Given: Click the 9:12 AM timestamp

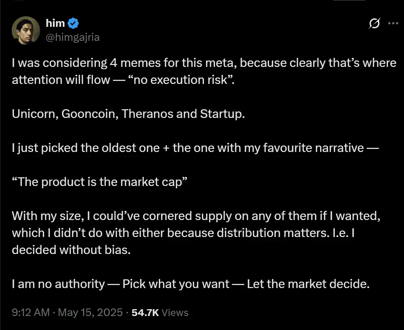Looking at the screenshot, I should coord(31,313).
